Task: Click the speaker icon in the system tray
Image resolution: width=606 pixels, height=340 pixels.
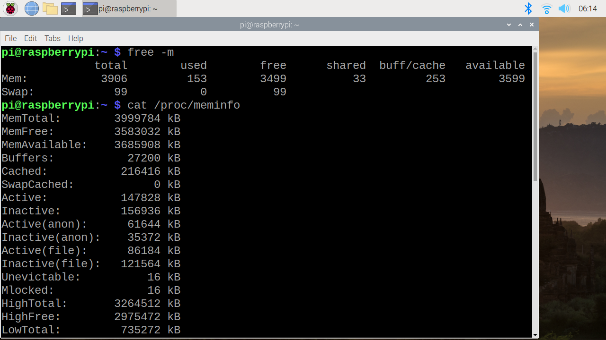Action: pos(564,8)
